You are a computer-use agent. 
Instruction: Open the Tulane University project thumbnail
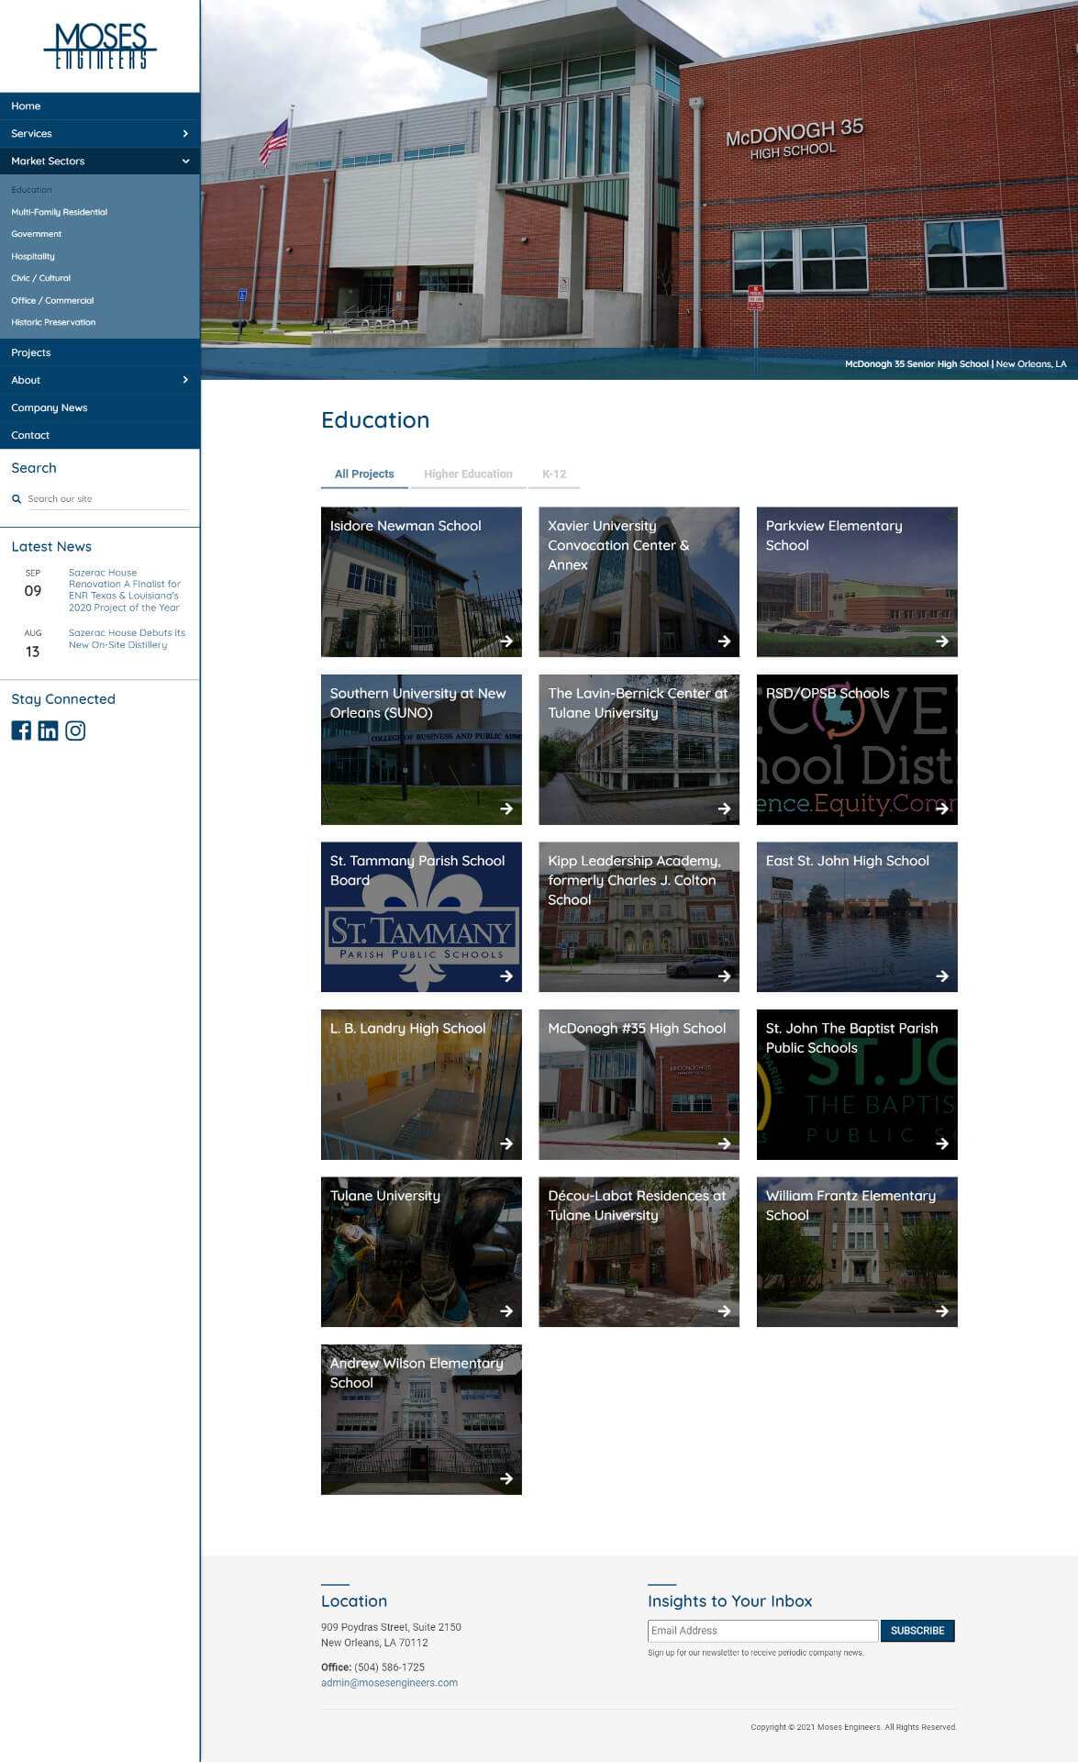click(421, 1252)
